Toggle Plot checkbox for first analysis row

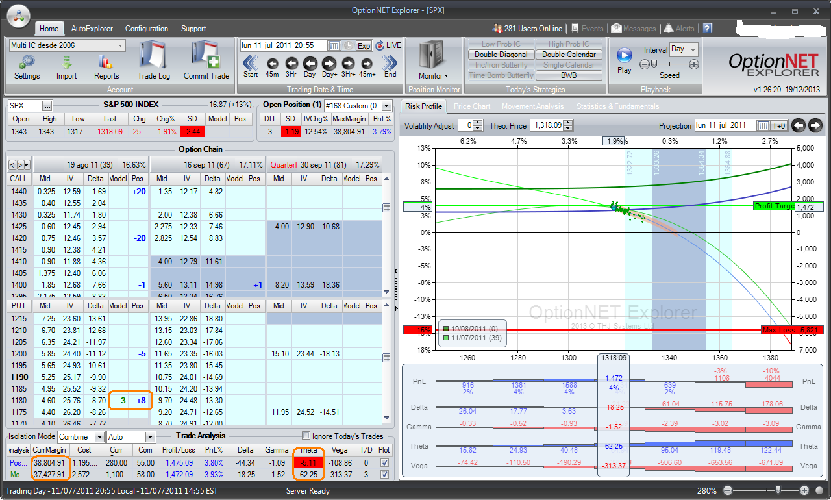pos(384,463)
